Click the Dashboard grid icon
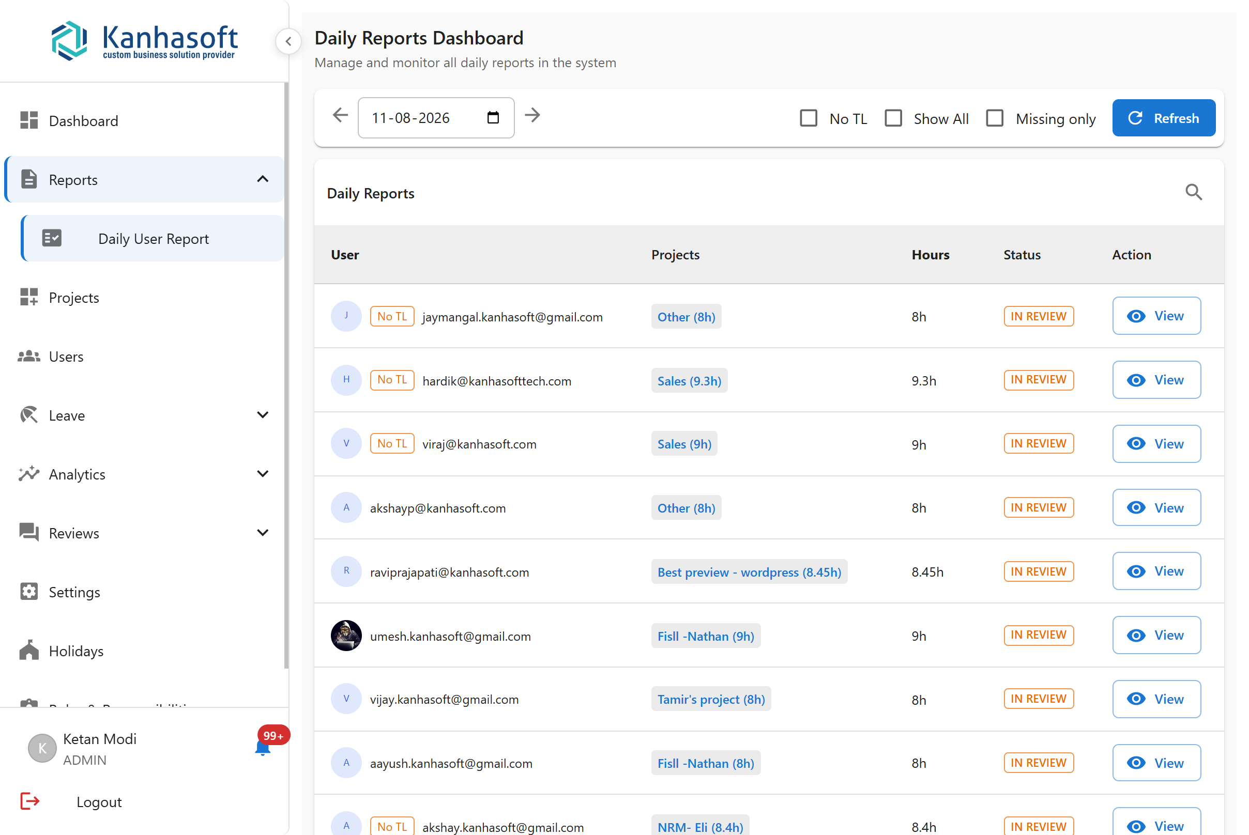The image size is (1249, 835). (x=29, y=120)
